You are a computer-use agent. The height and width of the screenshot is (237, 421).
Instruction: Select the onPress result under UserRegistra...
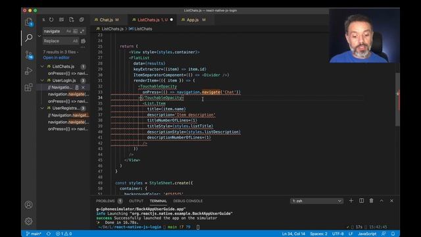point(68,129)
